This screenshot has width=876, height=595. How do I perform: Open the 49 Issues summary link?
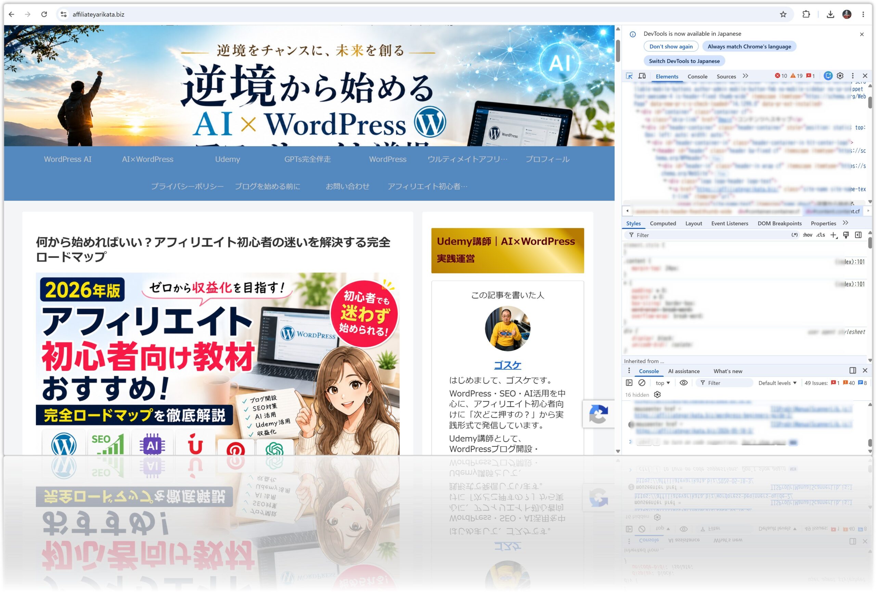point(835,383)
